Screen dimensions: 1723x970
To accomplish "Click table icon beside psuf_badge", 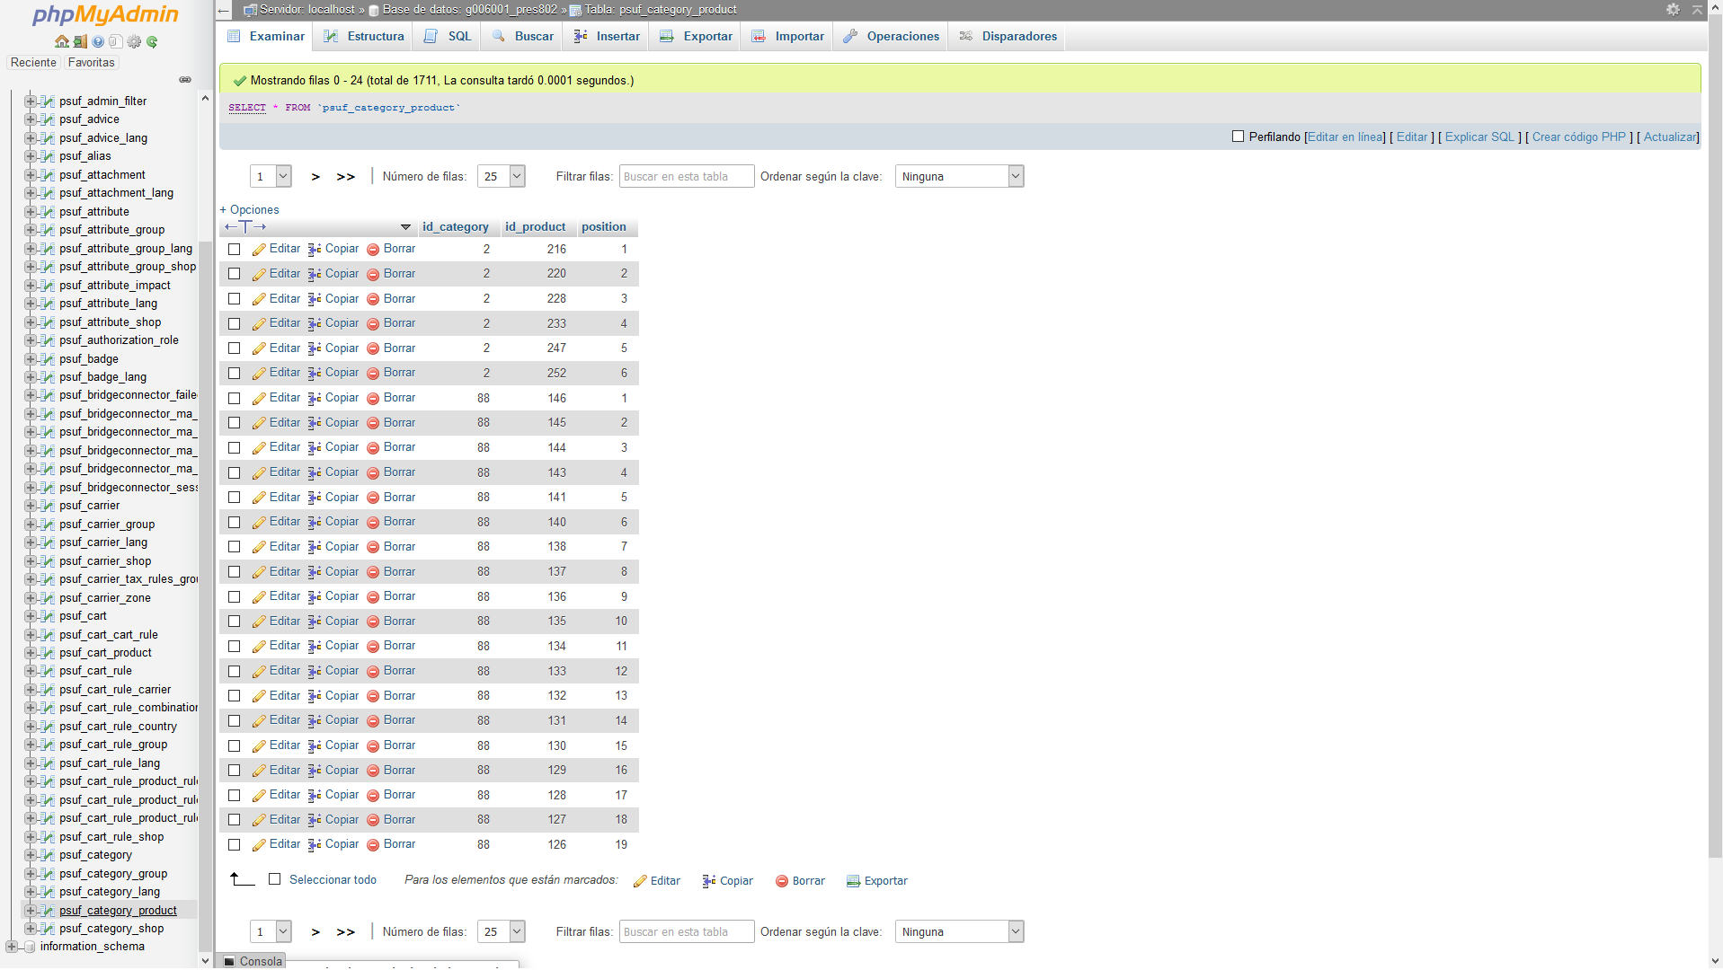I will 49,359.
